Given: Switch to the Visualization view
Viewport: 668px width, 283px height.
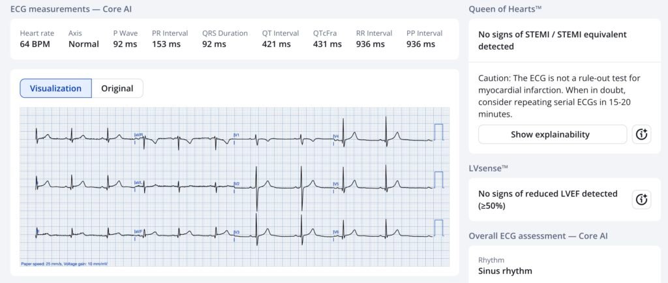Looking at the screenshot, I should pyautogui.click(x=55, y=89).
